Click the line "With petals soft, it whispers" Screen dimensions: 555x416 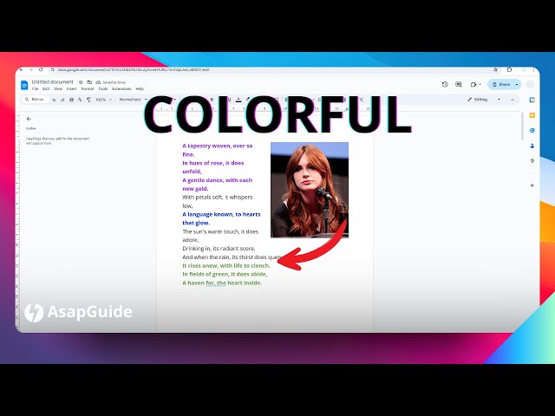218,197
